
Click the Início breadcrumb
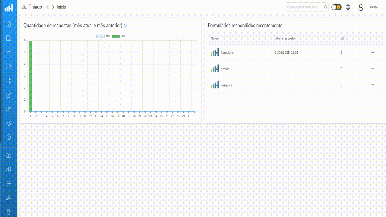click(61, 7)
